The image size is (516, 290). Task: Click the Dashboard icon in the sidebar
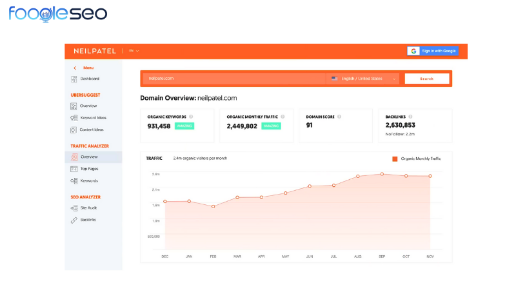coord(74,79)
